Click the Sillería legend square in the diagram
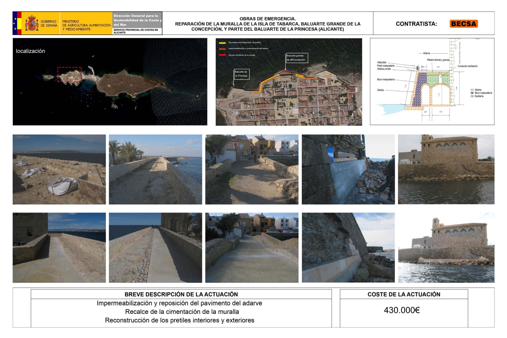The height and width of the screenshot is (338, 507). (x=472, y=90)
